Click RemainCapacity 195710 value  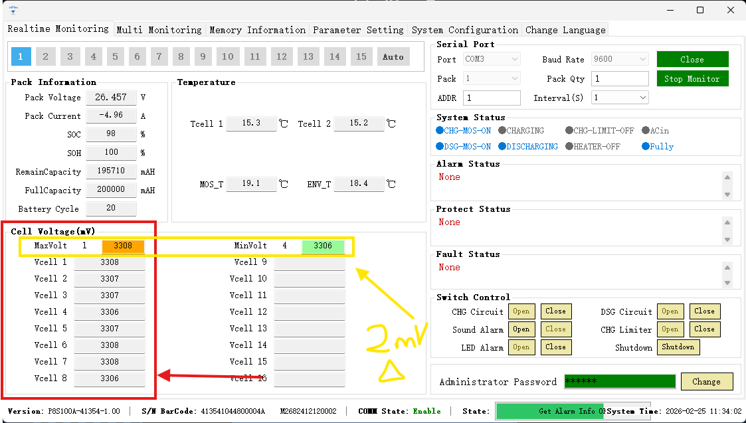(x=111, y=171)
